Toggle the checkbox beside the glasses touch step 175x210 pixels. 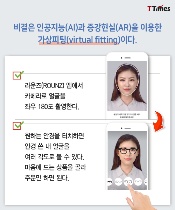17,126
